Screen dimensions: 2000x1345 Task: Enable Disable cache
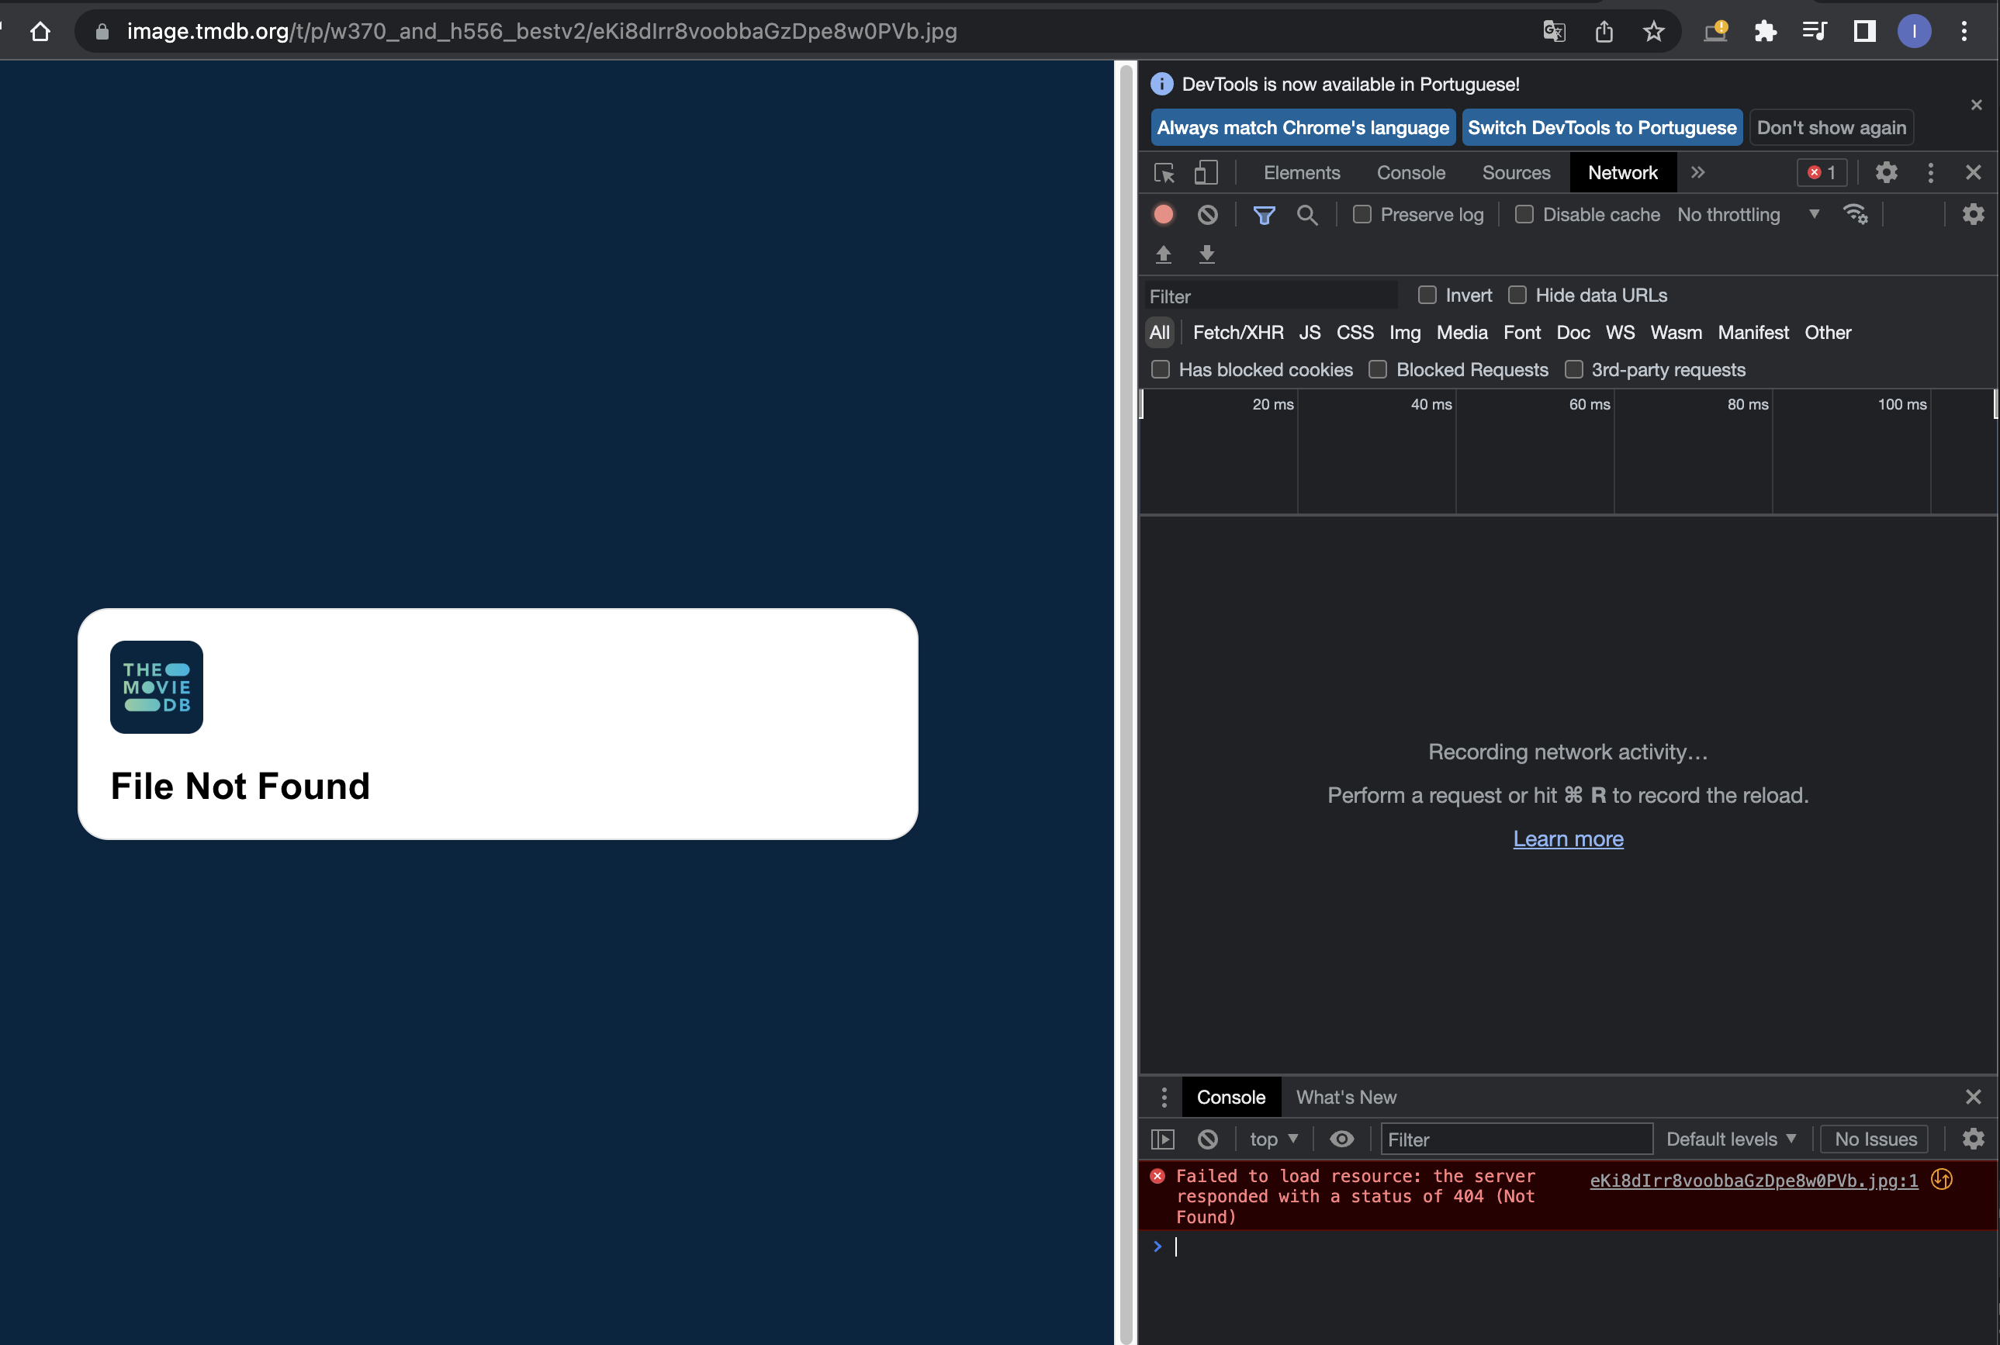(1524, 214)
